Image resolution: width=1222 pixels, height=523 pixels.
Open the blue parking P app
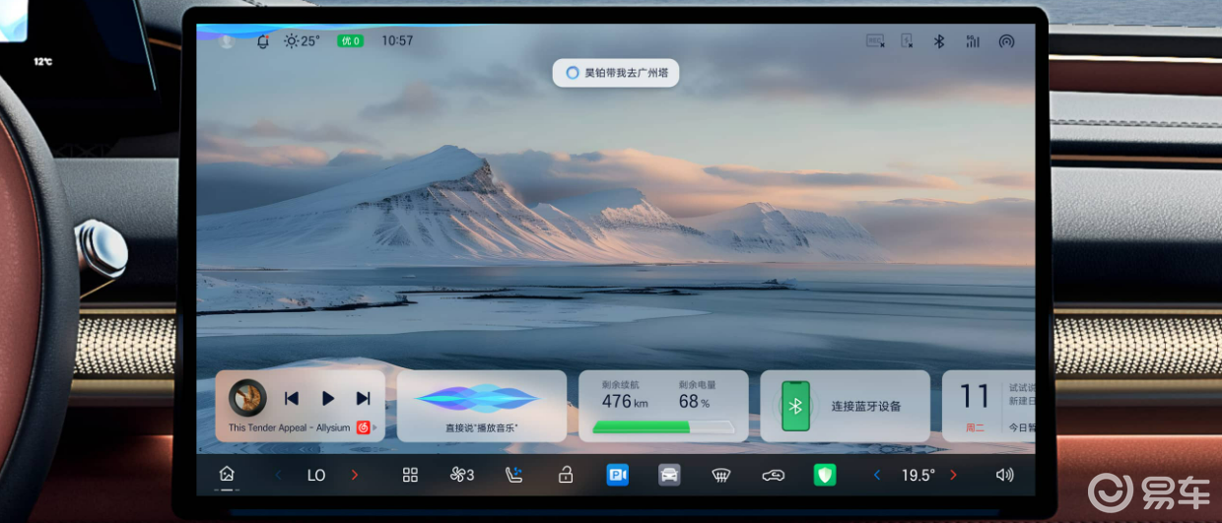click(618, 476)
